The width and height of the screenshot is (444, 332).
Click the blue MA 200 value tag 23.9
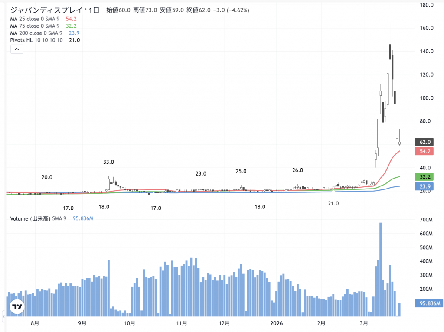[424, 186]
